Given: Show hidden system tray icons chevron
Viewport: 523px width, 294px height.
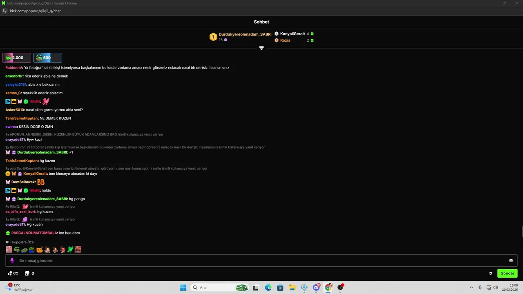Looking at the screenshot, I should click(x=471, y=287).
